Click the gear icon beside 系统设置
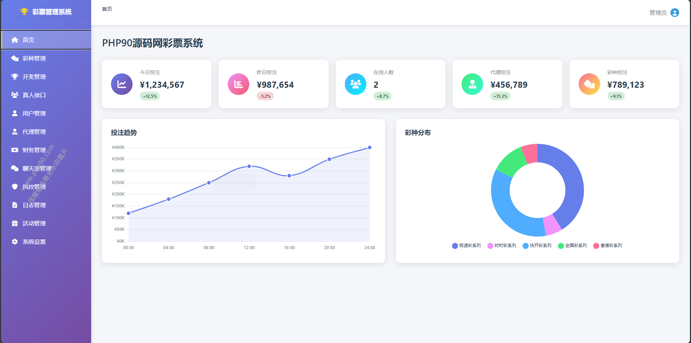The width and height of the screenshot is (691, 343). (x=15, y=242)
